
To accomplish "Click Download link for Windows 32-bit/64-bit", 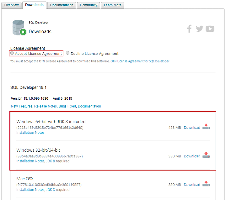I will (192, 156).
